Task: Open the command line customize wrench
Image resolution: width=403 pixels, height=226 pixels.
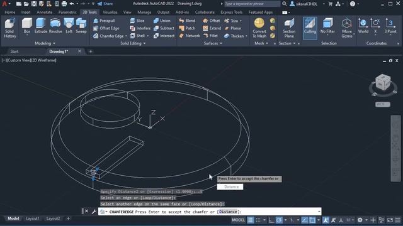Action: tap(94, 212)
